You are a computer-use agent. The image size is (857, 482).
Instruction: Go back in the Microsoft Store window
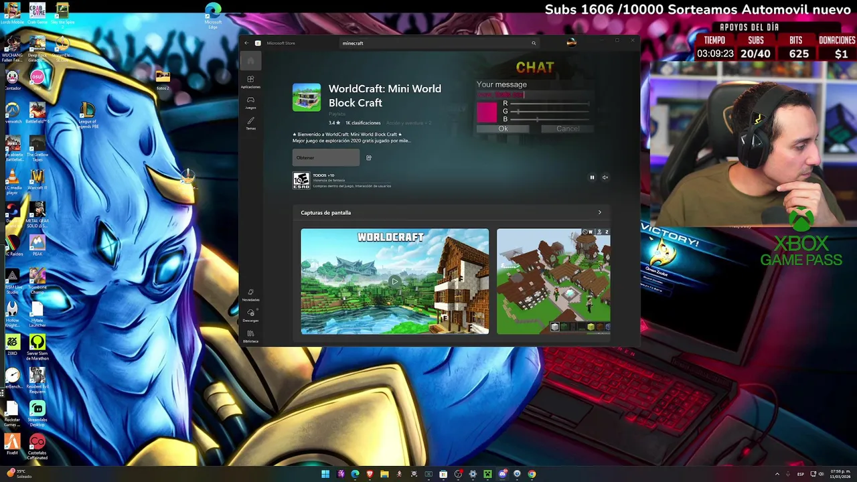(x=246, y=43)
